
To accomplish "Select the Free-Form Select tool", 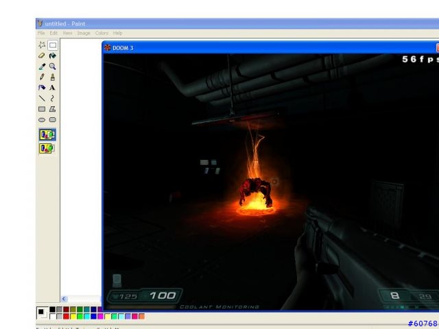I will point(42,45).
